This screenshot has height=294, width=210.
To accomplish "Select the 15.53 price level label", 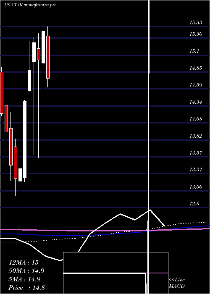I will tap(196, 23).
